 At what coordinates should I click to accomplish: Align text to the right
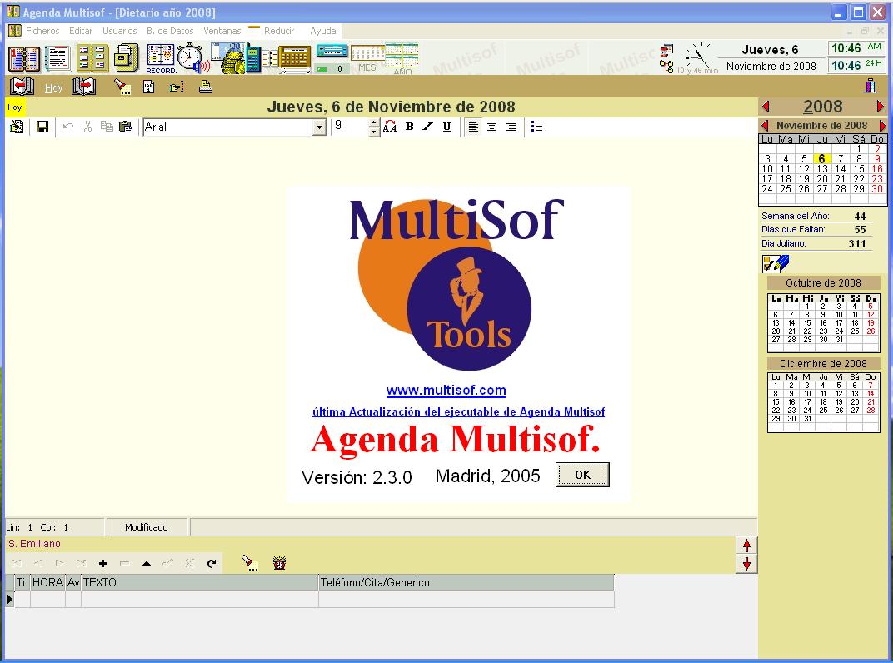tap(511, 127)
